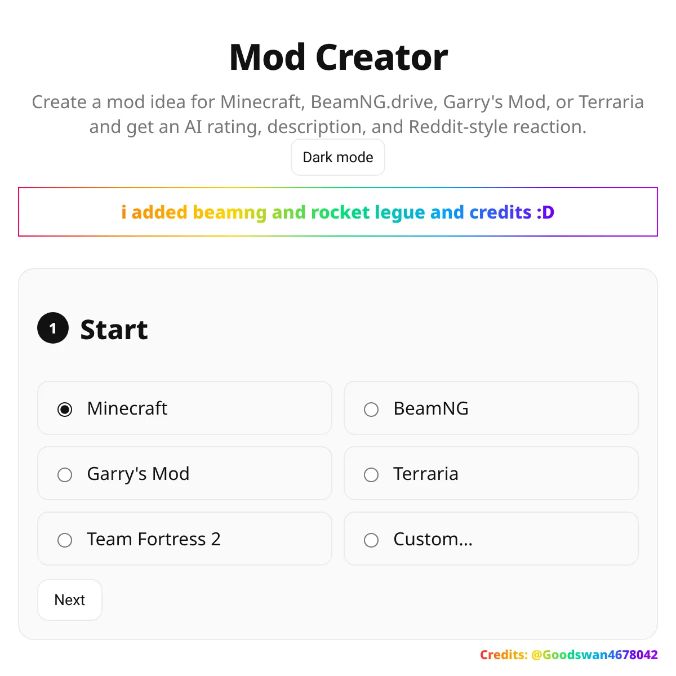Viewport: 676px width, 676px height.
Task: Click the BeamNG option card
Action: (491, 408)
